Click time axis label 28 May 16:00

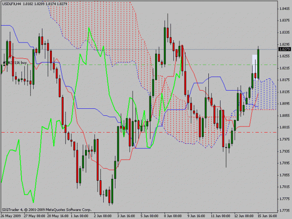coord(58,216)
